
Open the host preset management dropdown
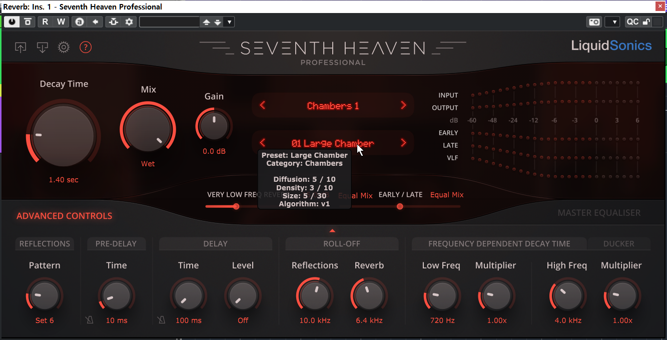229,22
